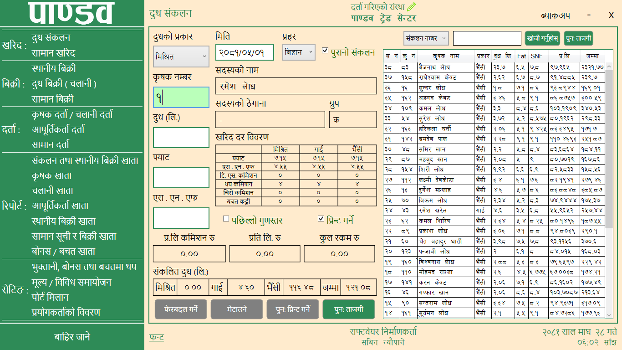Click the फेरबदल गर्ने button

tap(181, 309)
